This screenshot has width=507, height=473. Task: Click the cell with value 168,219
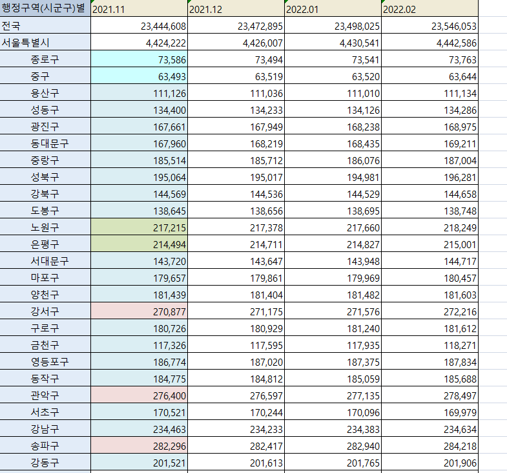pyautogui.click(x=236, y=143)
